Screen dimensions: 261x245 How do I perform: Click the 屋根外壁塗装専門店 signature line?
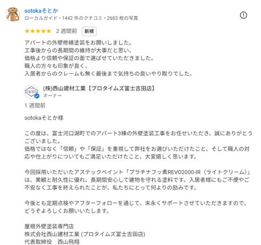pos(49,226)
